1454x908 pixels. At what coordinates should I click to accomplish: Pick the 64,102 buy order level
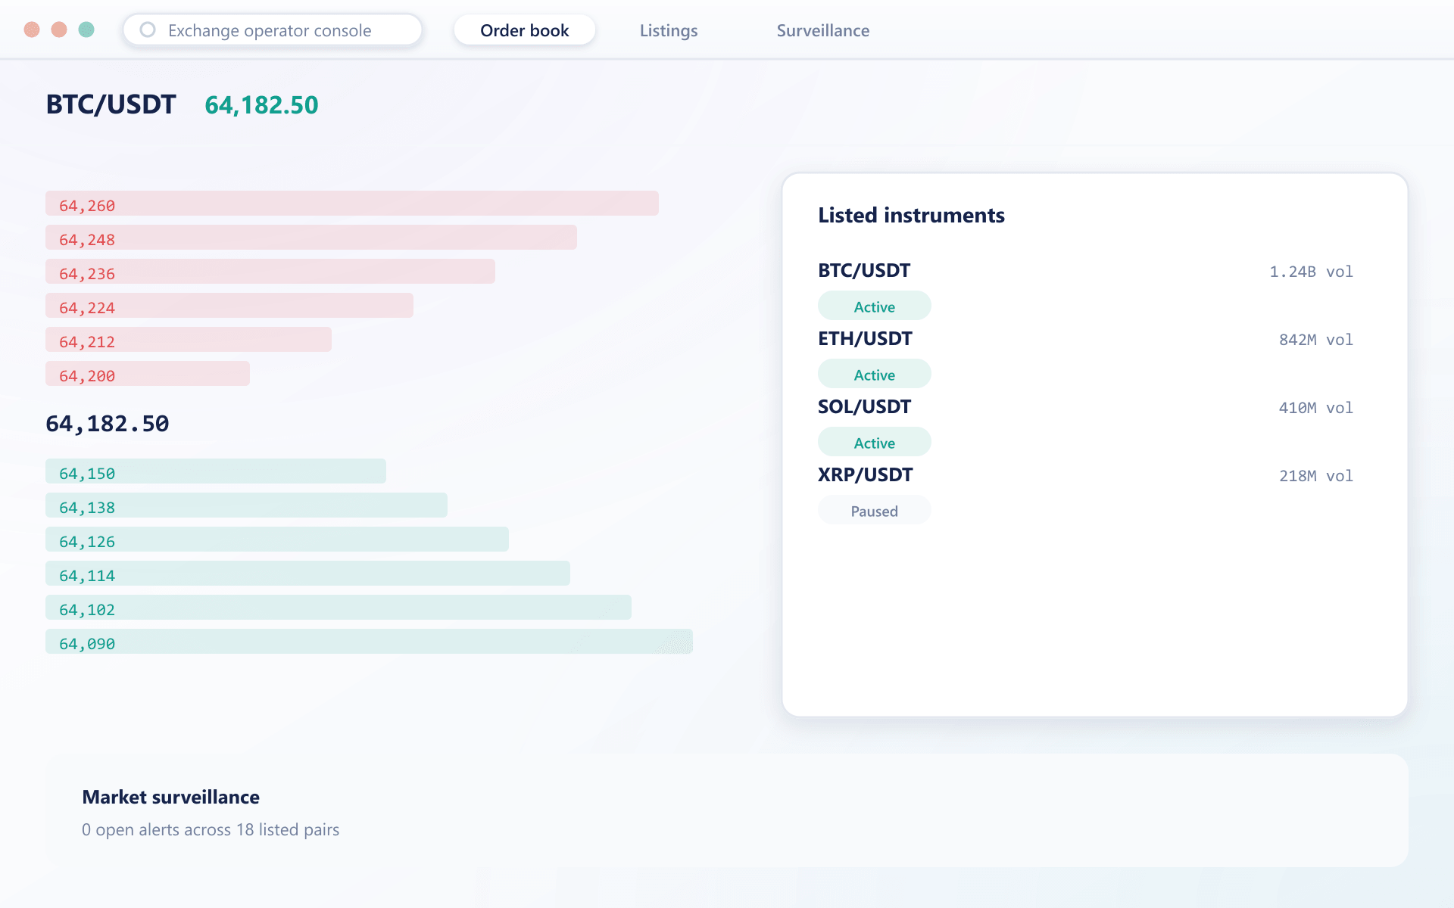339,608
